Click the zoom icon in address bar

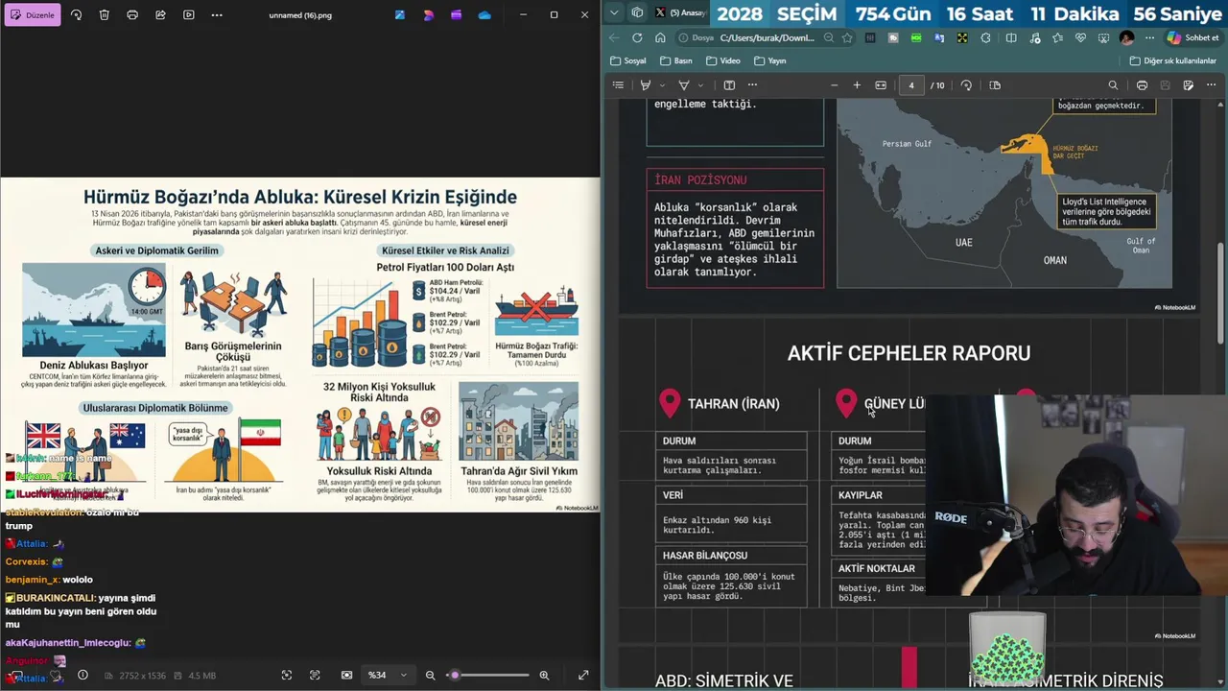[828, 37]
